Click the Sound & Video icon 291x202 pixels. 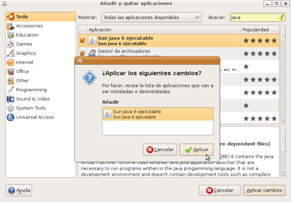[x=10, y=99]
